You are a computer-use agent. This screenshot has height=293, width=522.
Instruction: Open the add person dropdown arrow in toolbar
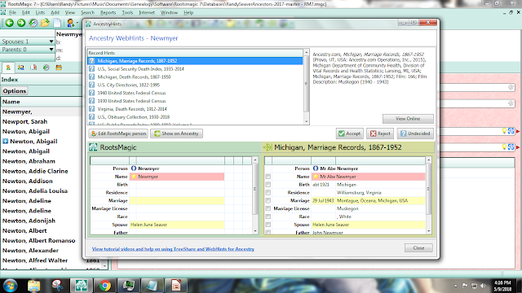77,24
